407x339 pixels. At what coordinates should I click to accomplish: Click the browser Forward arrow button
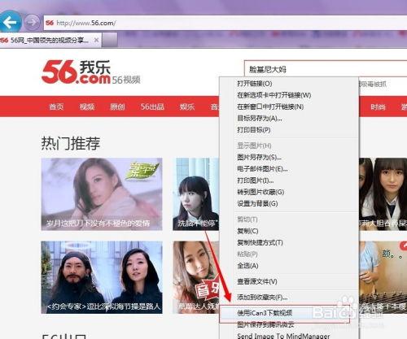point(32,22)
